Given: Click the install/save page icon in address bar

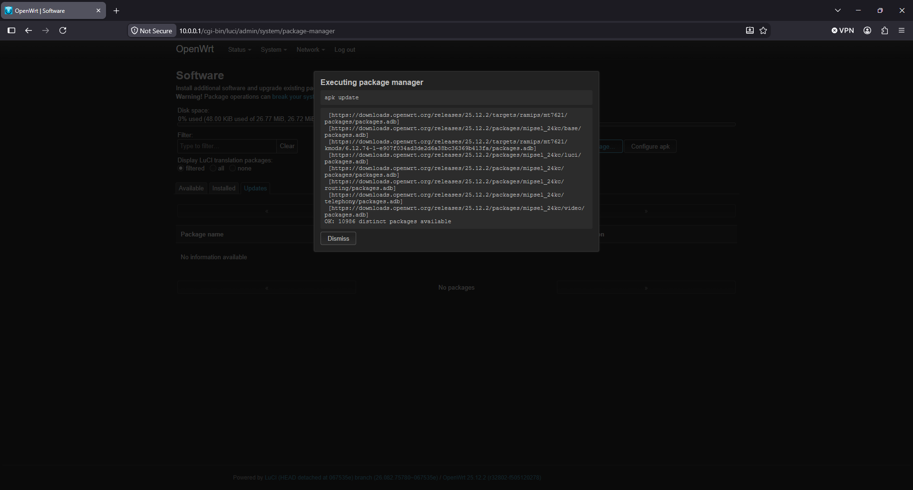Looking at the screenshot, I should 749,30.
